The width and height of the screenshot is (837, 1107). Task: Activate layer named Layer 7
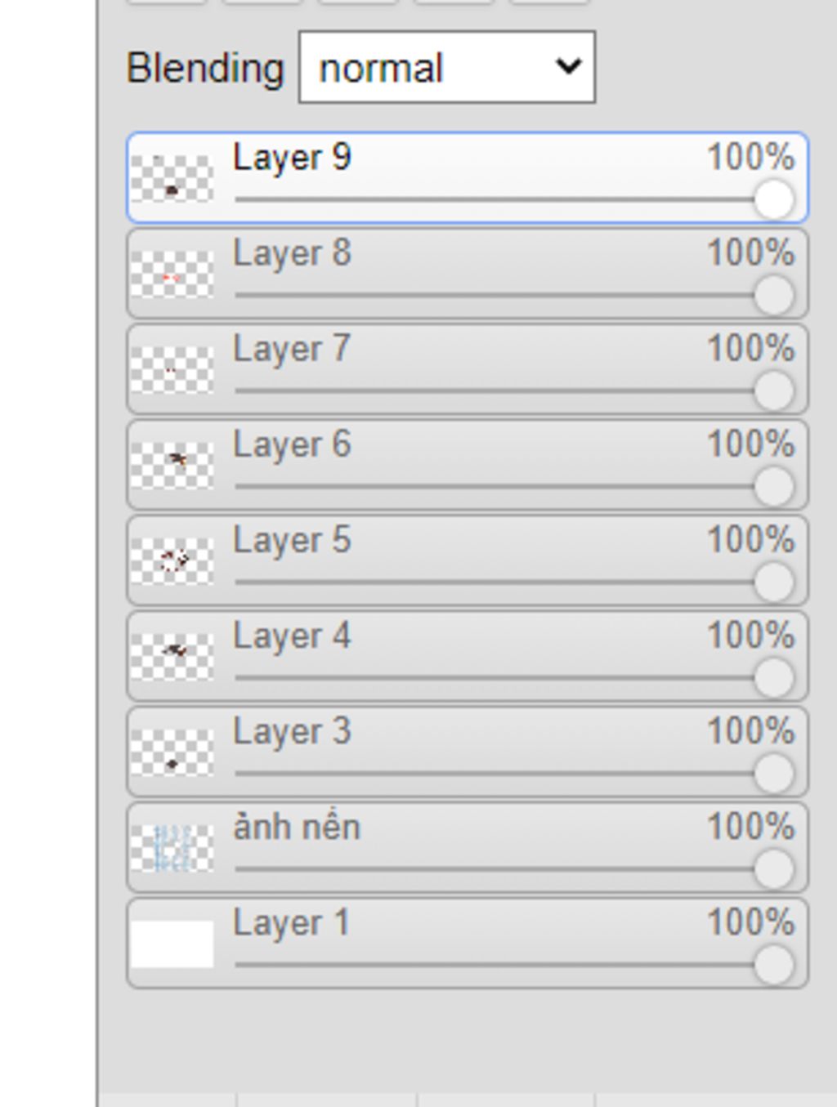click(467, 369)
